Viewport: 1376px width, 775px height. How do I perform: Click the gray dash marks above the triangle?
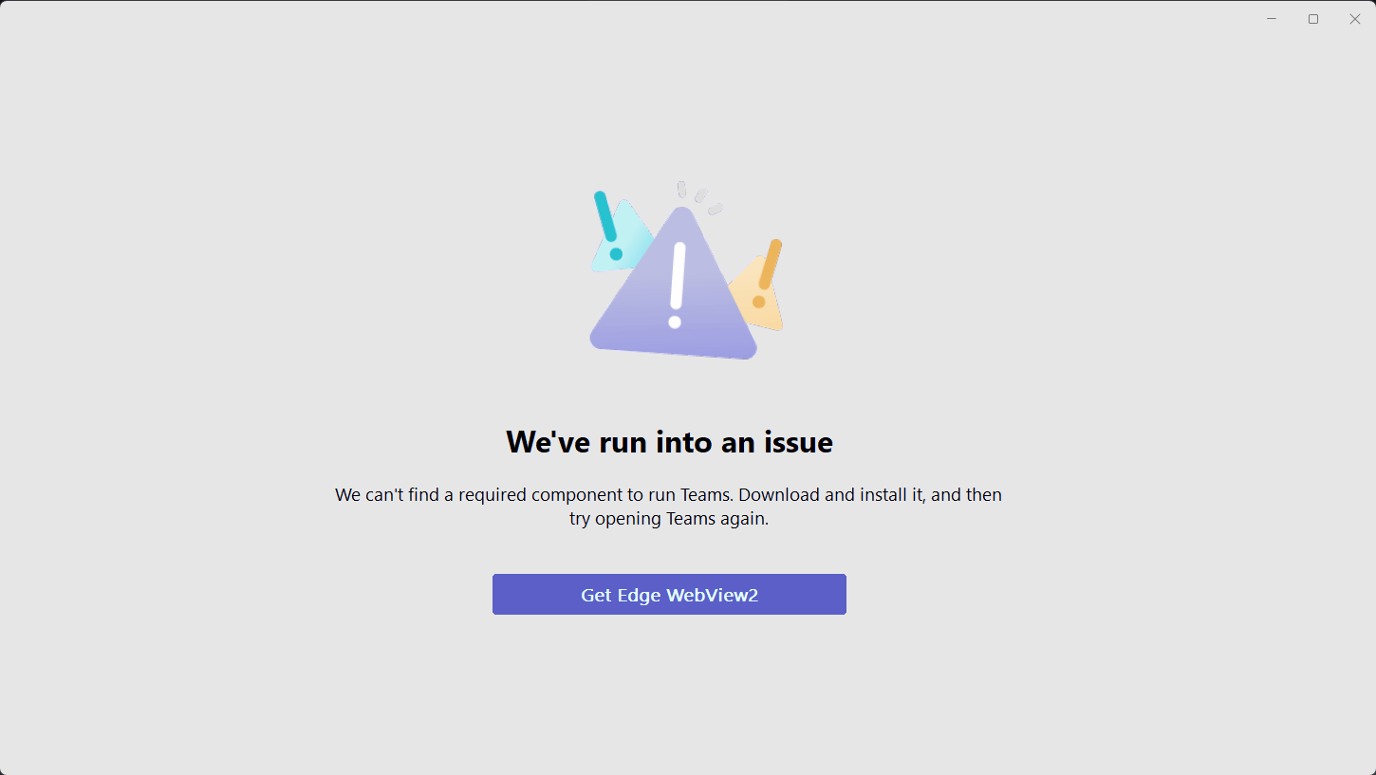pos(699,196)
